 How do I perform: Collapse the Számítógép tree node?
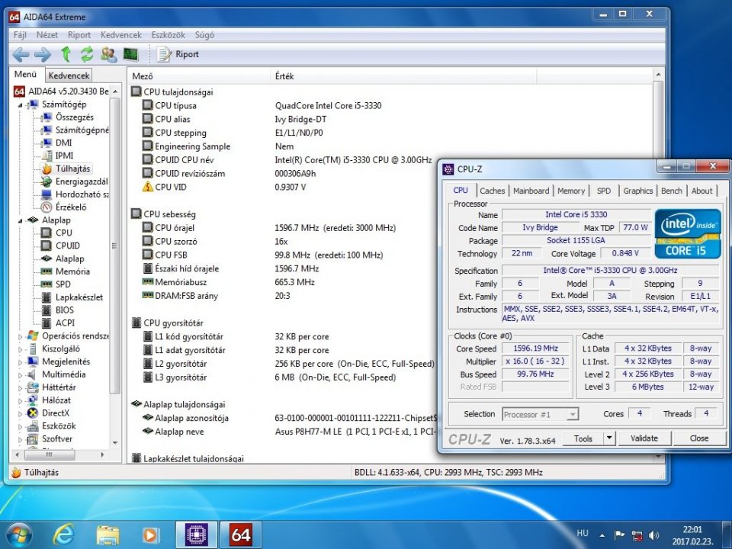tap(21, 104)
